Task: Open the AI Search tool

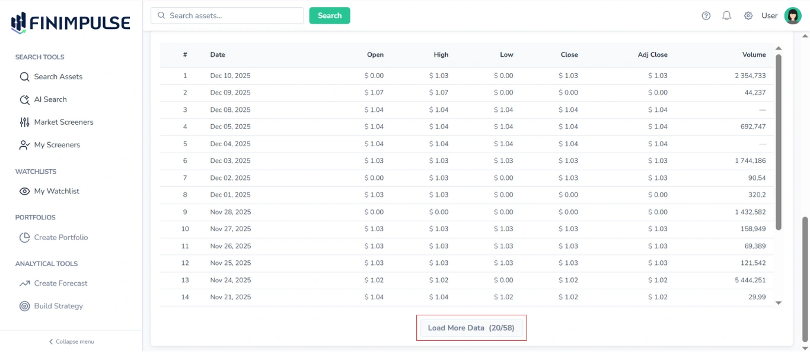Action: (51, 99)
